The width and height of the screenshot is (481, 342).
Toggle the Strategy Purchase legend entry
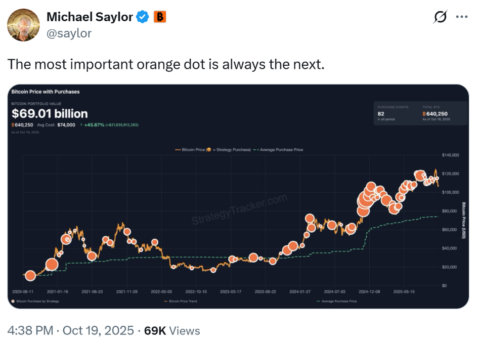point(233,149)
